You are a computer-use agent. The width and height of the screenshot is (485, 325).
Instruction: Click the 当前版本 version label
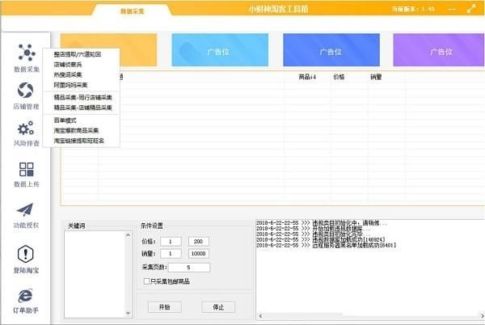tap(413, 9)
